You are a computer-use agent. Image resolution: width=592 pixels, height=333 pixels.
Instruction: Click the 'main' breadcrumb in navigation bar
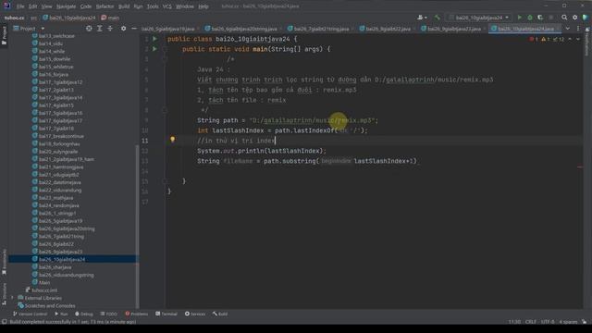point(110,18)
